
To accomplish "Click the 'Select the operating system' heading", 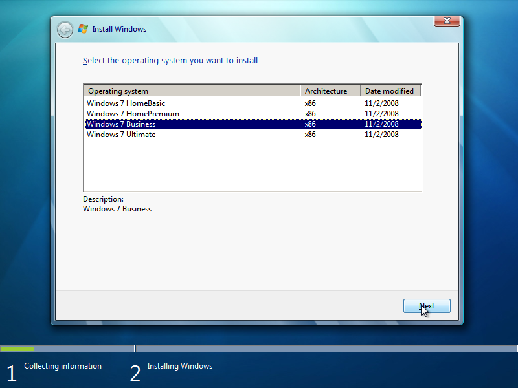I will (170, 61).
